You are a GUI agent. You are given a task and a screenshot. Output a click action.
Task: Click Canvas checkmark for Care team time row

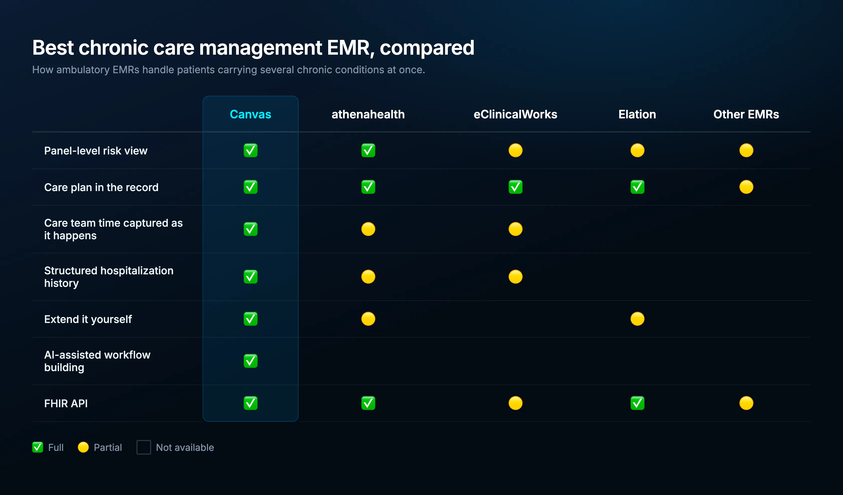click(x=251, y=229)
